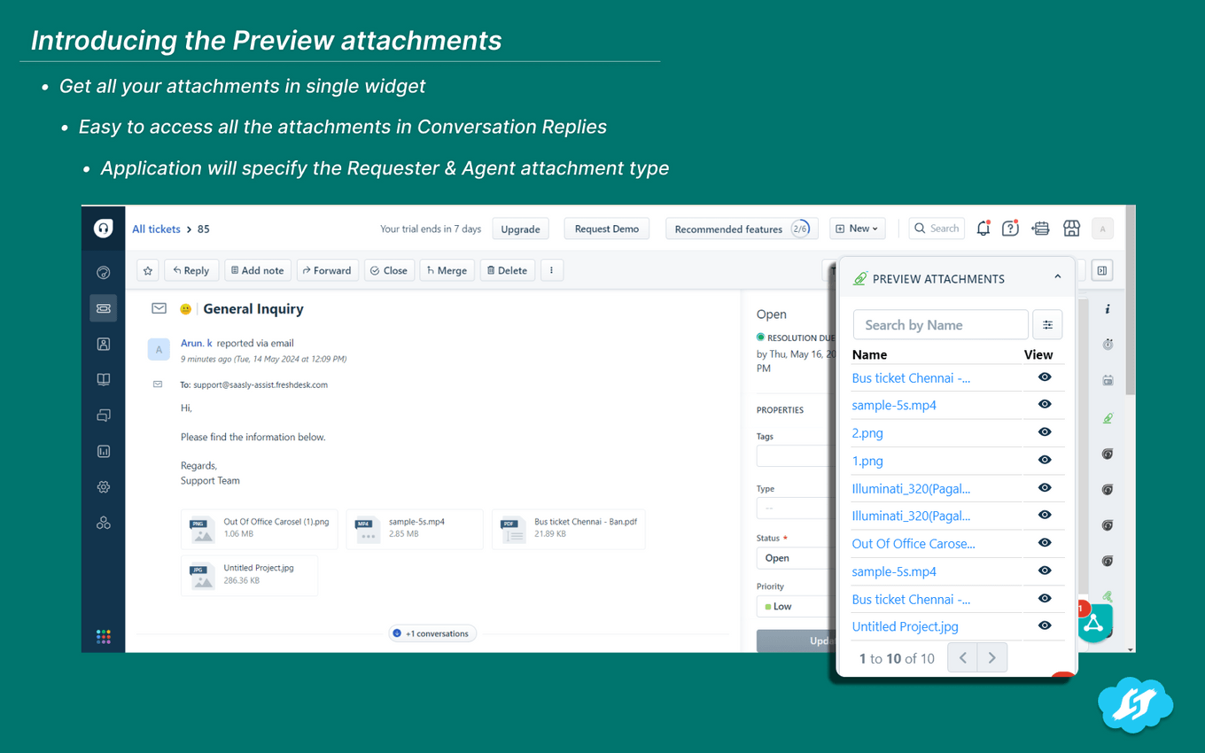The height and width of the screenshot is (753, 1205).
Task: Open Admin settings gear icon
Action: pos(103,486)
